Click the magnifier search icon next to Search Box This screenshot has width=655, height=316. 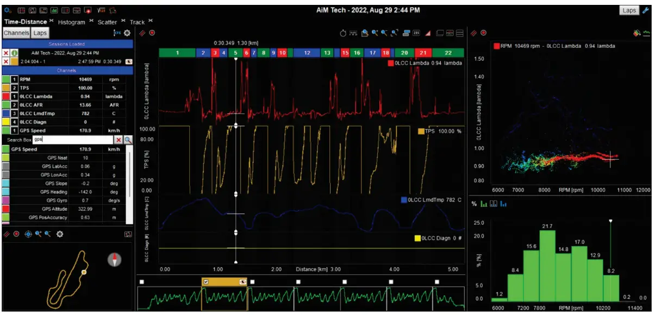128,140
